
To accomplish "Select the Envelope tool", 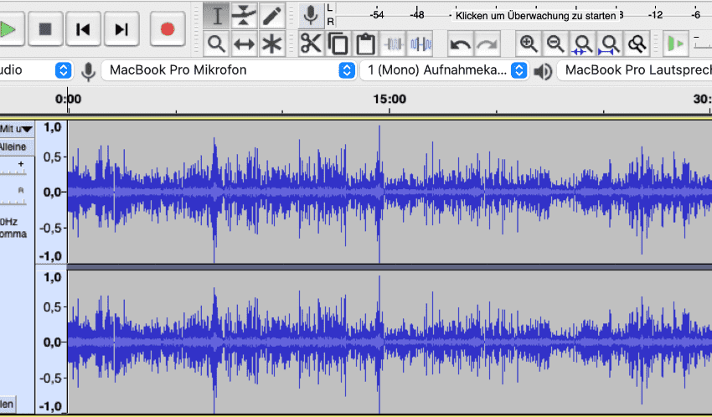I will 244,16.
